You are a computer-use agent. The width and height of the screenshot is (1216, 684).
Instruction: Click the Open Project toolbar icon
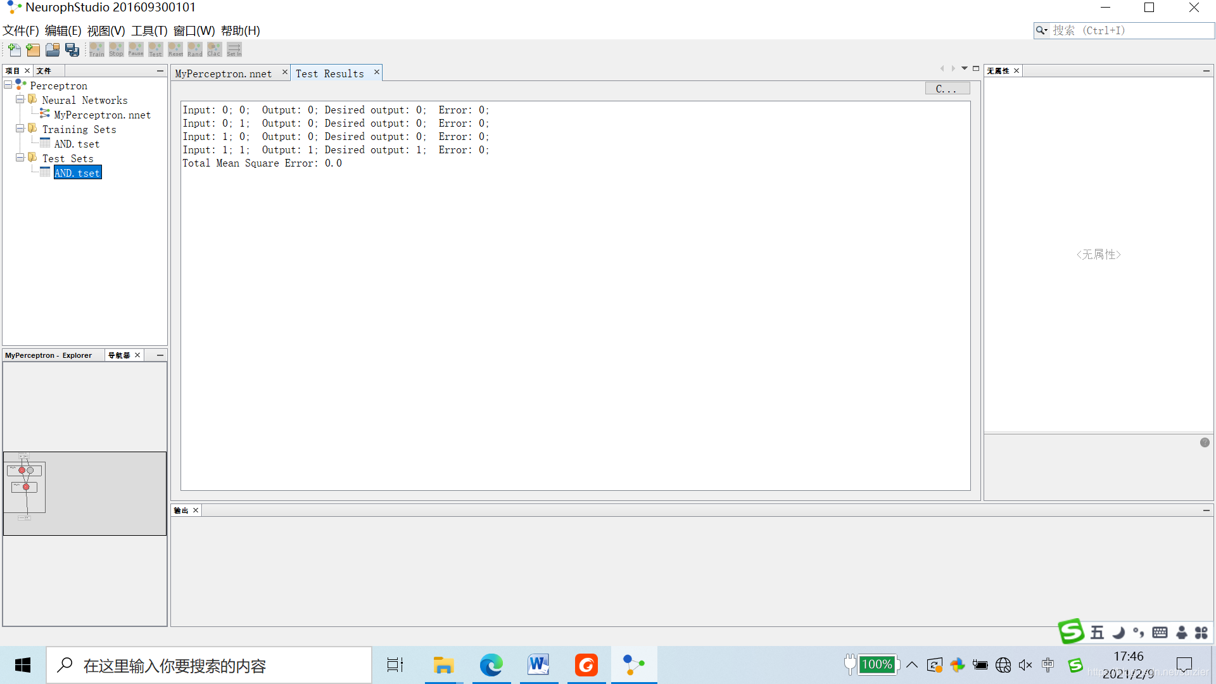click(53, 49)
